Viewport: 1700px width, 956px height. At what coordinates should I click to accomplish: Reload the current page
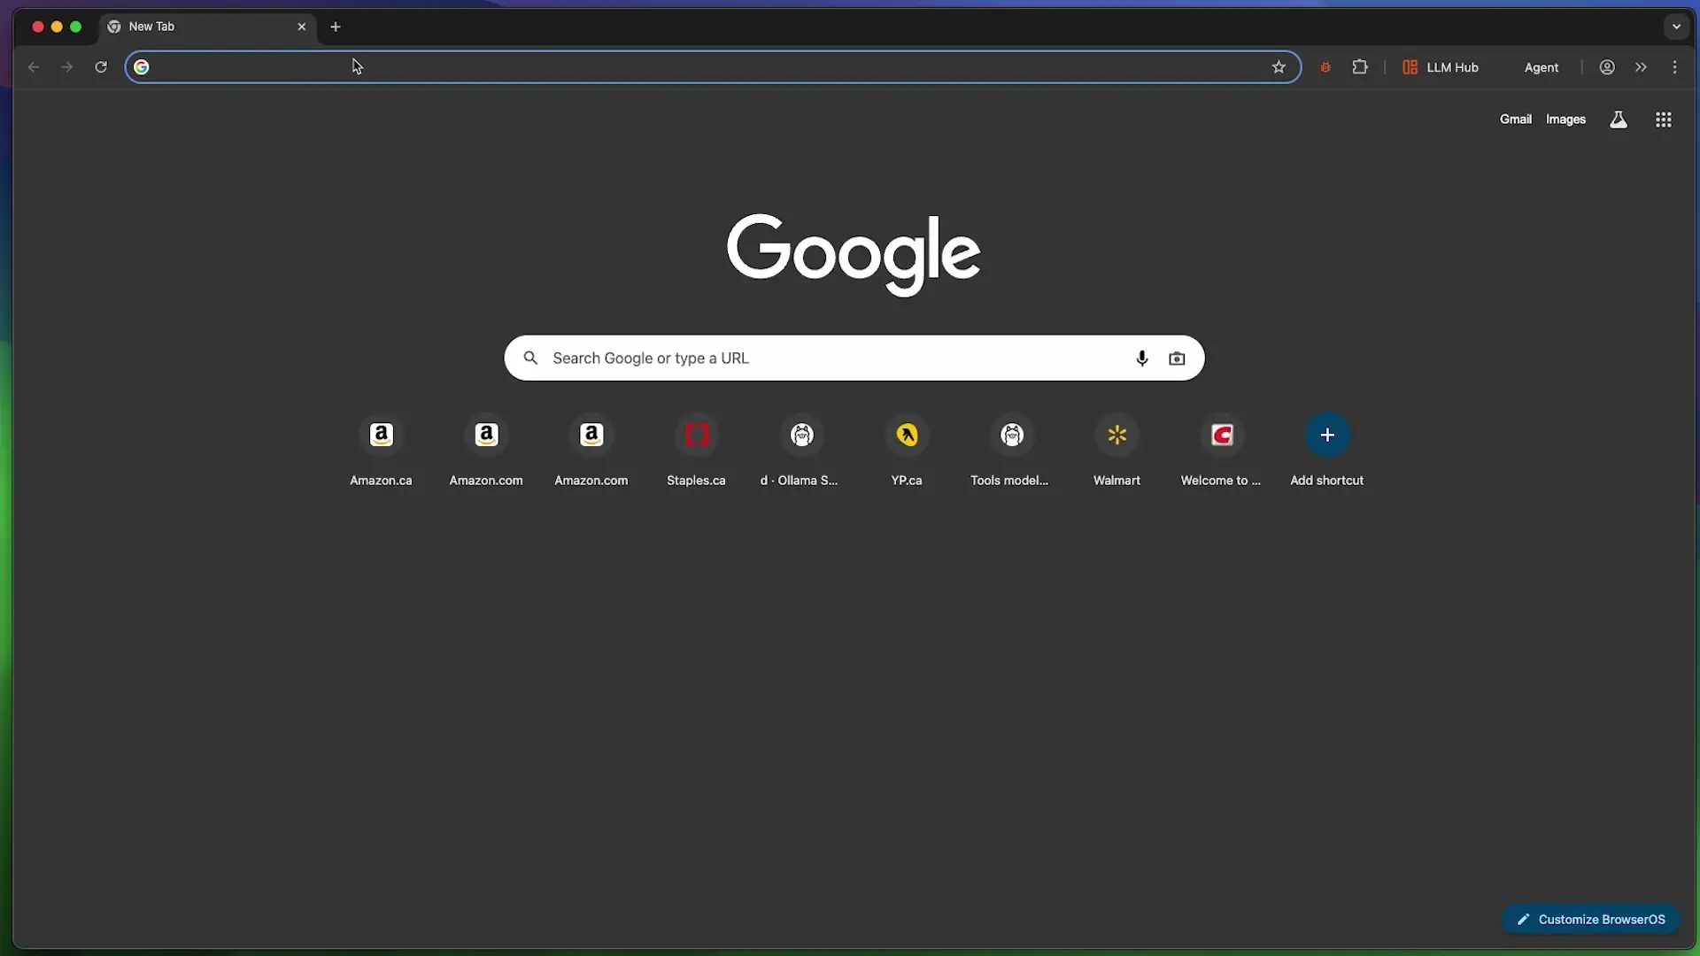coord(101,67)
